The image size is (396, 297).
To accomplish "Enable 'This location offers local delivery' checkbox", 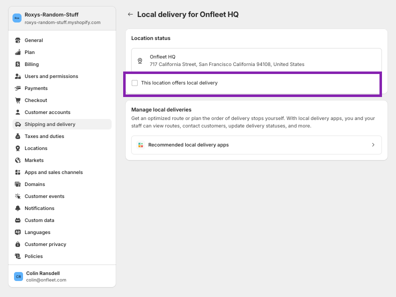I will (135, 83).
